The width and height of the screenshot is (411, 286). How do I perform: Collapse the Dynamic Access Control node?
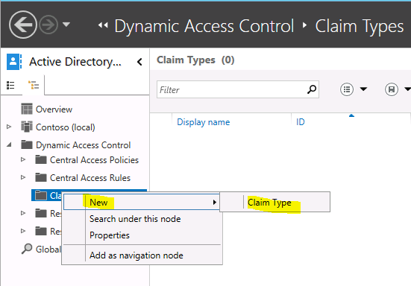tap(9, 144)
